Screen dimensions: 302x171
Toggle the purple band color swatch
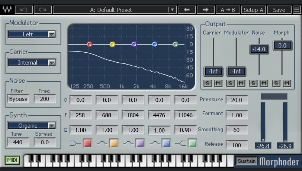point(140,143)
